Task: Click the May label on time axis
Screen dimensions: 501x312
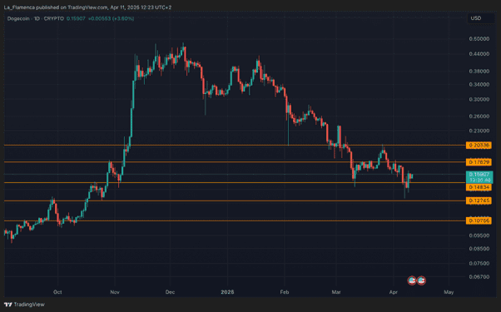Action: click(x=449, y=292)
